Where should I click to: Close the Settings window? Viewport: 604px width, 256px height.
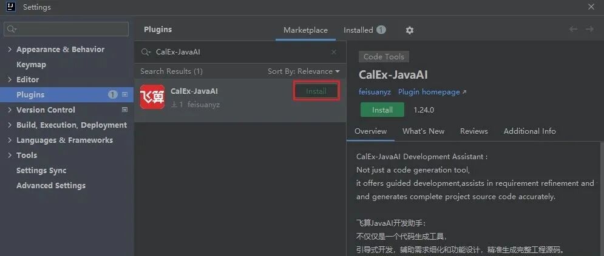(x=591, y=7)
